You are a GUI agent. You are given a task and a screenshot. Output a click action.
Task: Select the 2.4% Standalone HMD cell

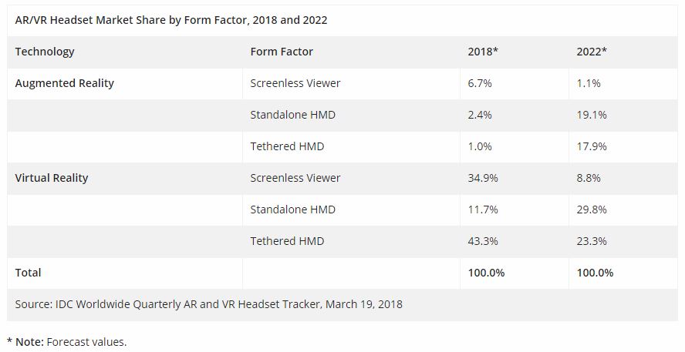(481, 115)
